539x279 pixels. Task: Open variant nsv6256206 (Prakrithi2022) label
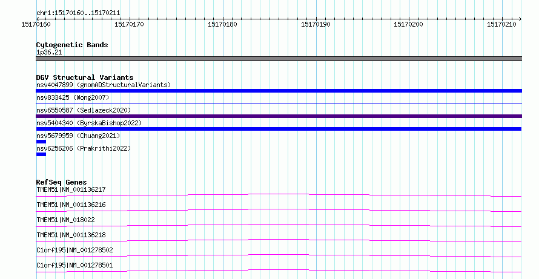[x=84, y=148]
